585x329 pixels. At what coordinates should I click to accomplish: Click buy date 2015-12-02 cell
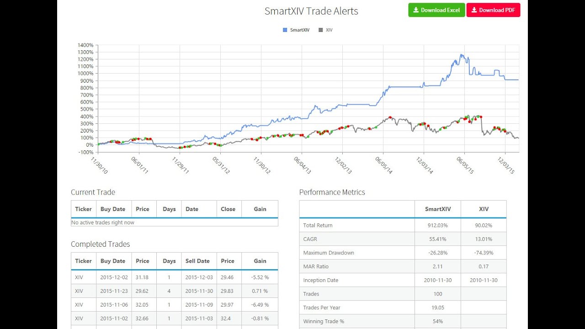point(114,277)
